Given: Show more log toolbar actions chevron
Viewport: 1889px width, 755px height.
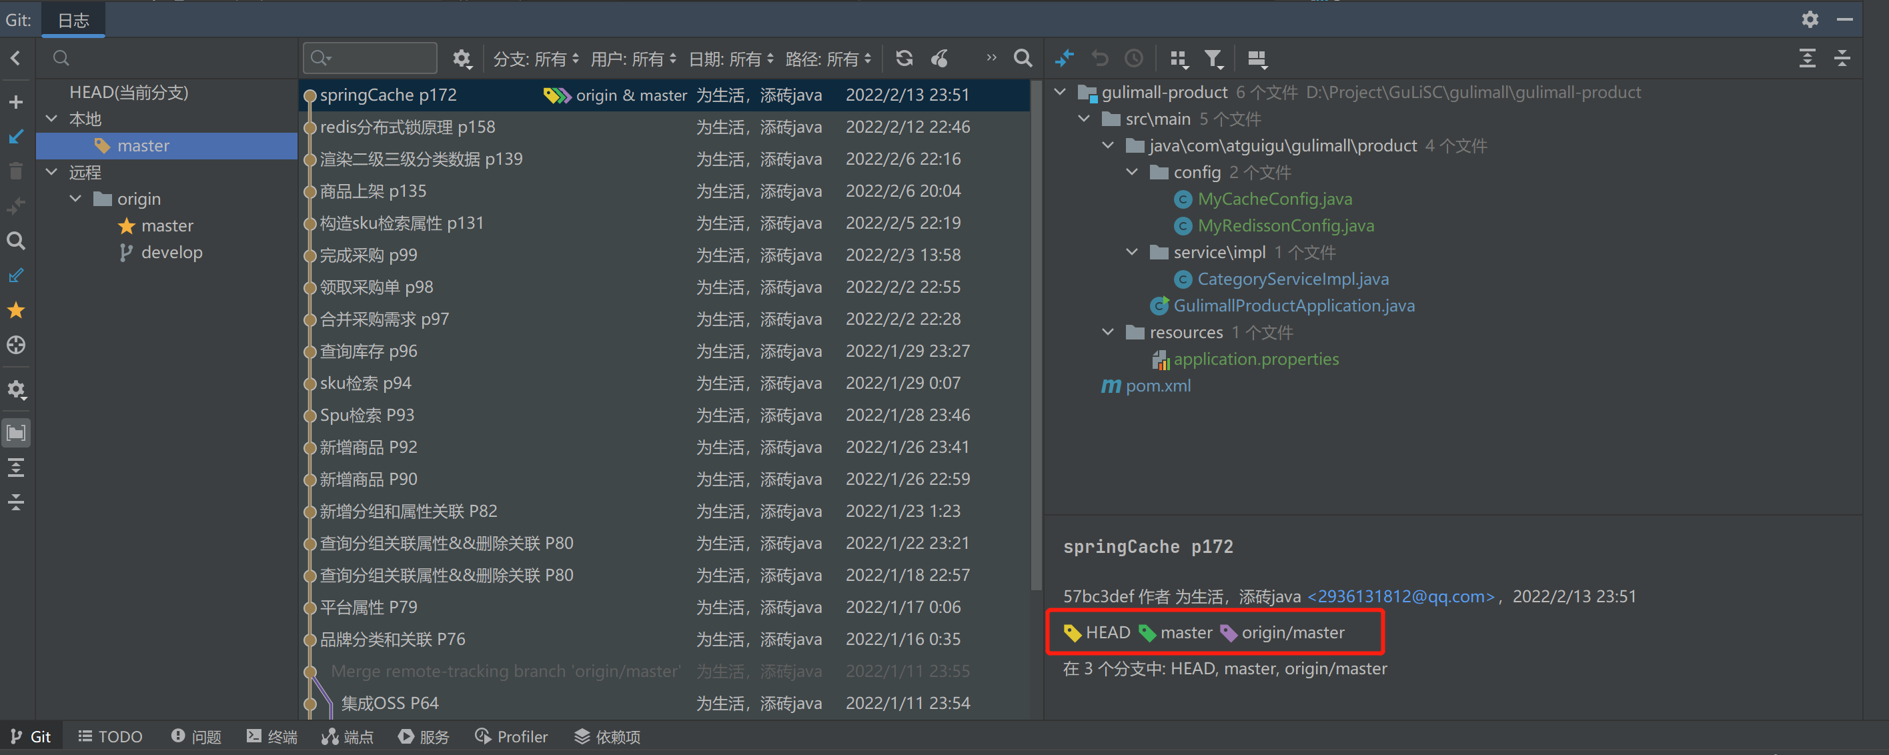Looking at the screenshot, I should (991, 58).
